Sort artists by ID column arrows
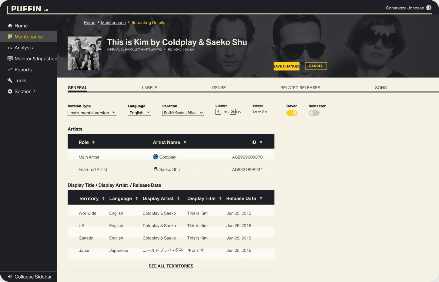The image size is (439, 282). tap(261, 142)
